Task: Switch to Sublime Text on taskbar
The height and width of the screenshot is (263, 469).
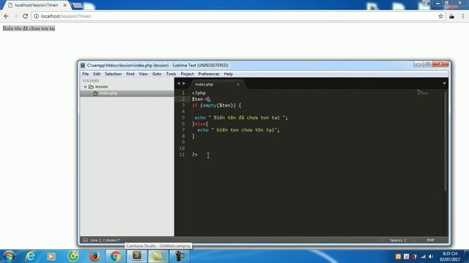Action: point(137,256)
